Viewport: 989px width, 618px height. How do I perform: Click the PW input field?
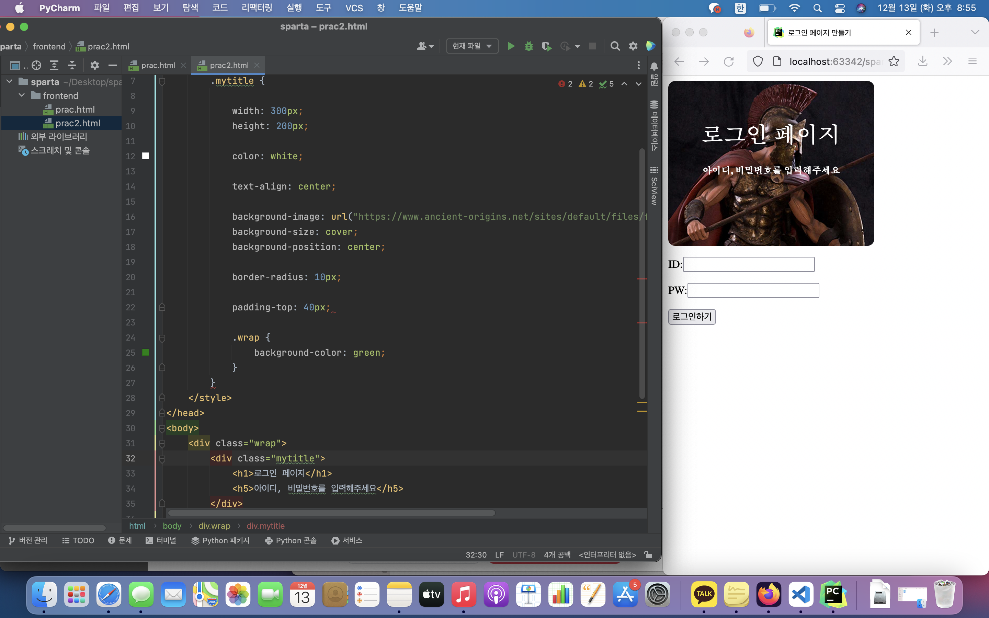click(x=753, y=290)
